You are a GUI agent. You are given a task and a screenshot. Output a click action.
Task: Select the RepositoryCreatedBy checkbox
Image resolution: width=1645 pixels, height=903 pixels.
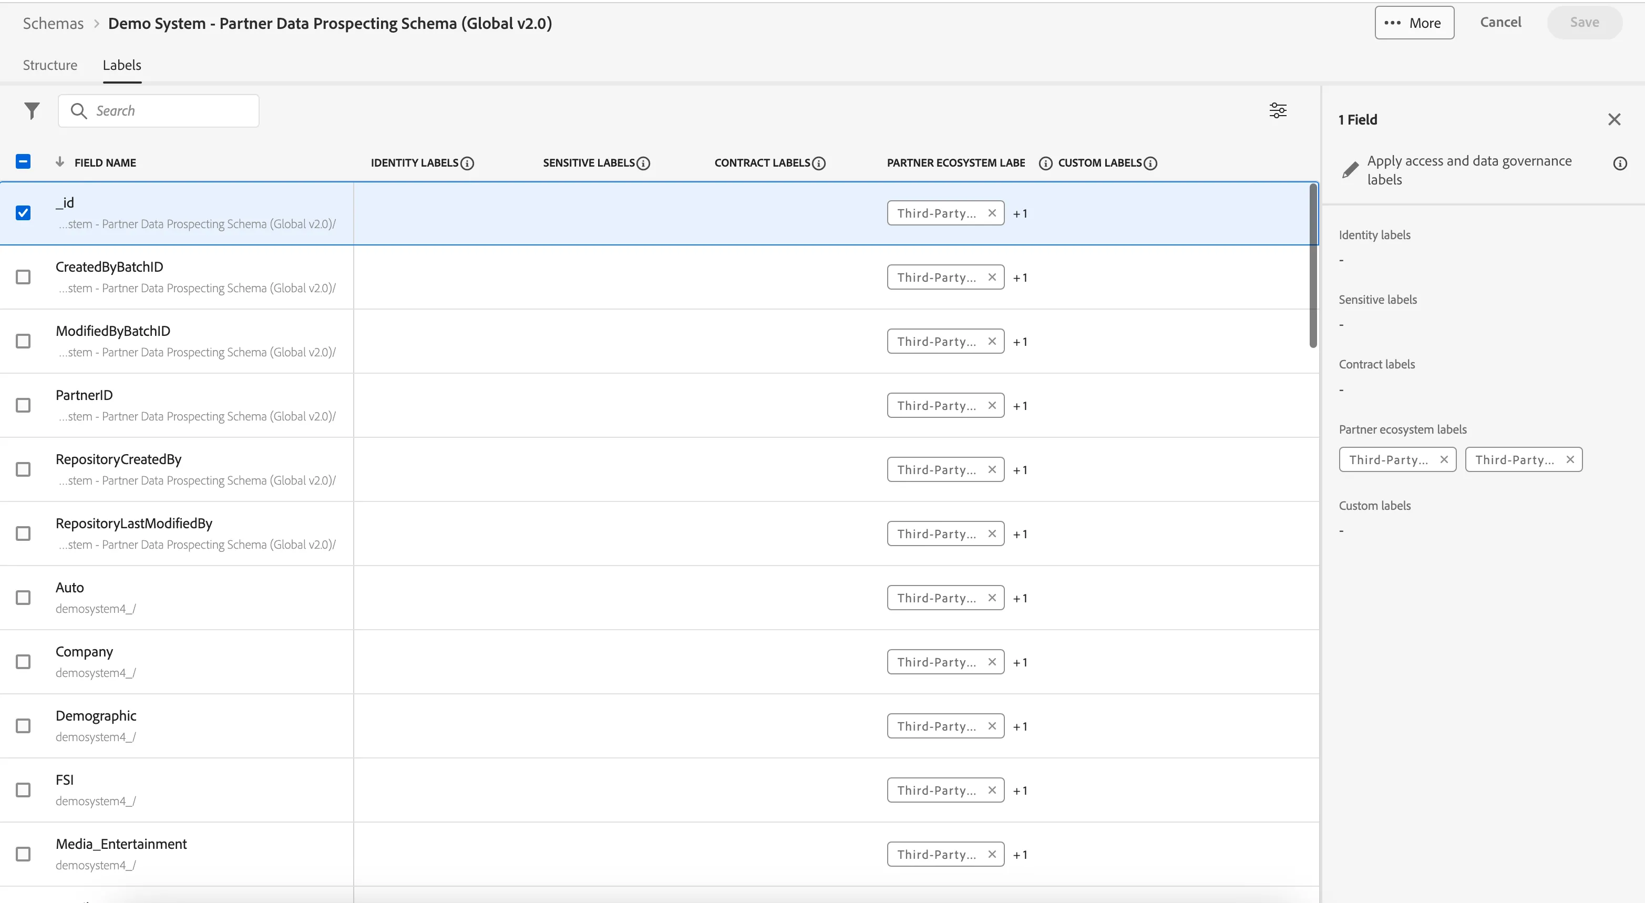click(x=23, y=469)
